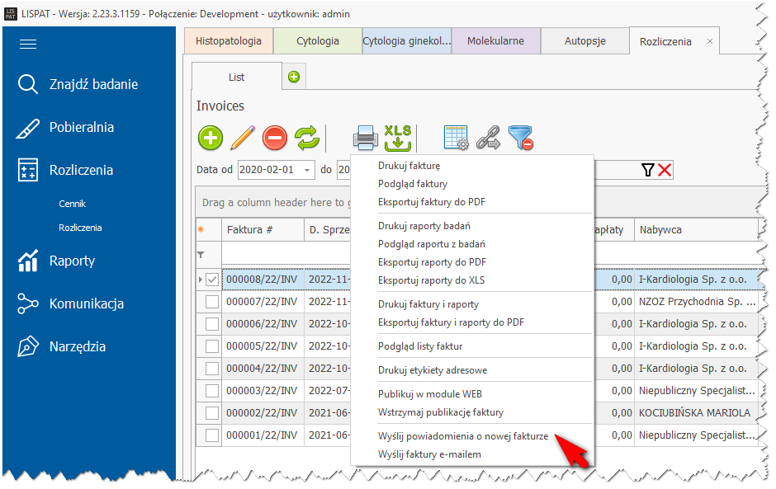The height and width of the screenshot is (489, 776).
Task: Collapse the sidebar with hamburger menu
Action: coord(28,45)
